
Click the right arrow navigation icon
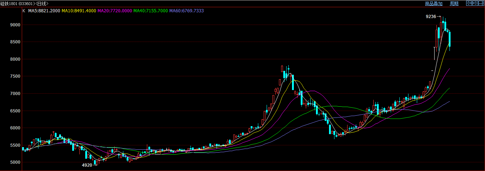(x=475, y=4)
